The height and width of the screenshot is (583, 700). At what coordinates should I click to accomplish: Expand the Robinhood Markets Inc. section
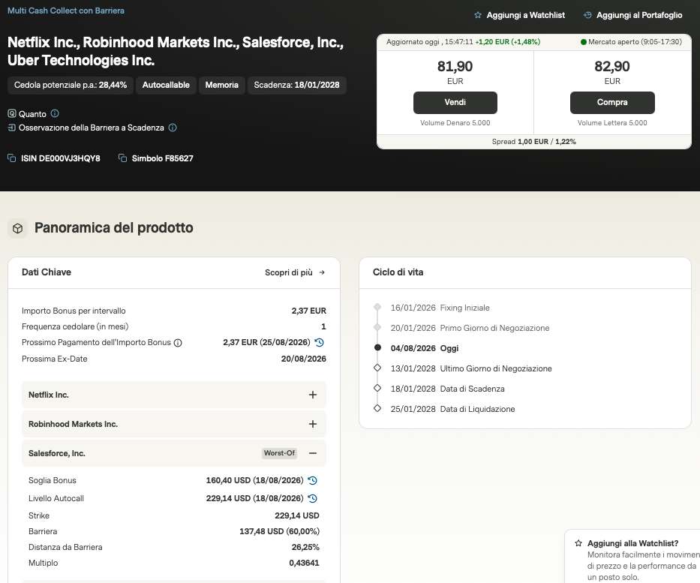[x=313, y=424]
